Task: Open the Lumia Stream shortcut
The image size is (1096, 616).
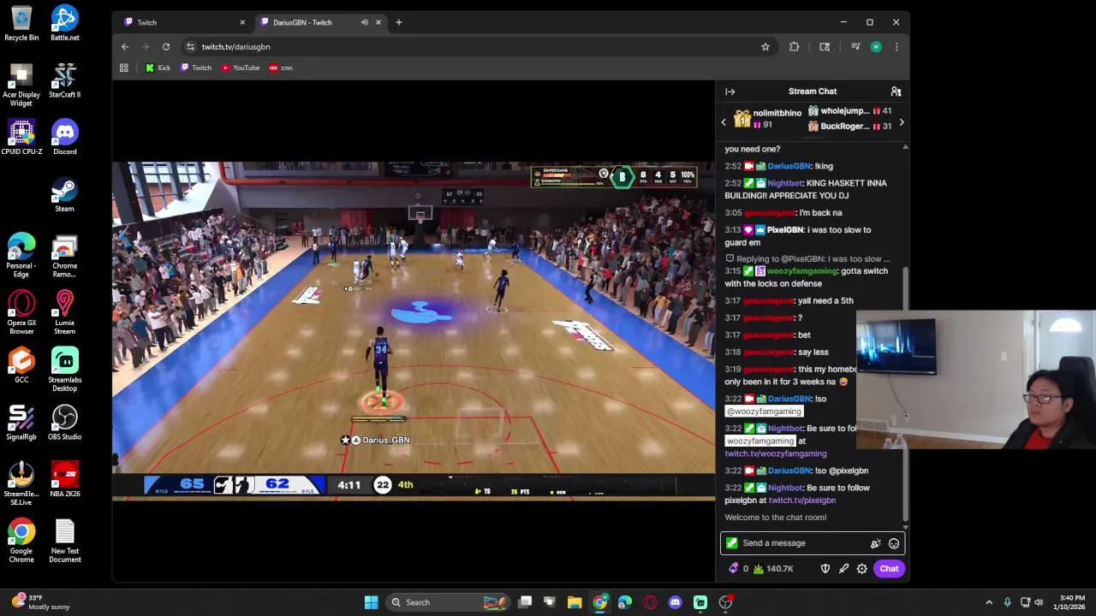Action: (64, 313)
